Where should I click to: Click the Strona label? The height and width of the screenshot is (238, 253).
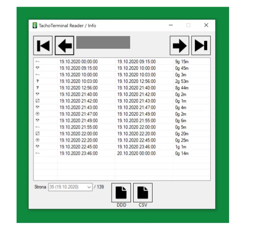[40, 187]
